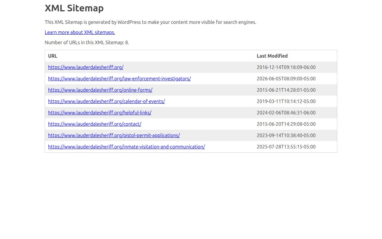Open the lauderdalesheriff.org homepage URL

(86, 67)
